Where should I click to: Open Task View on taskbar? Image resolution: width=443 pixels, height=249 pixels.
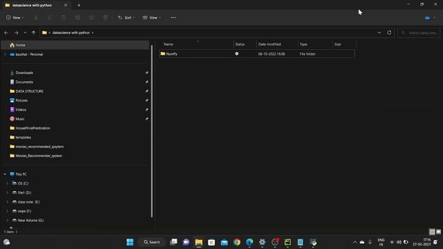pos(174,242)
